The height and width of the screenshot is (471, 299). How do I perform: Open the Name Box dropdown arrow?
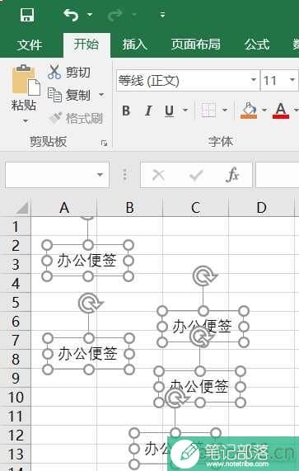click(x=100, y=175)
